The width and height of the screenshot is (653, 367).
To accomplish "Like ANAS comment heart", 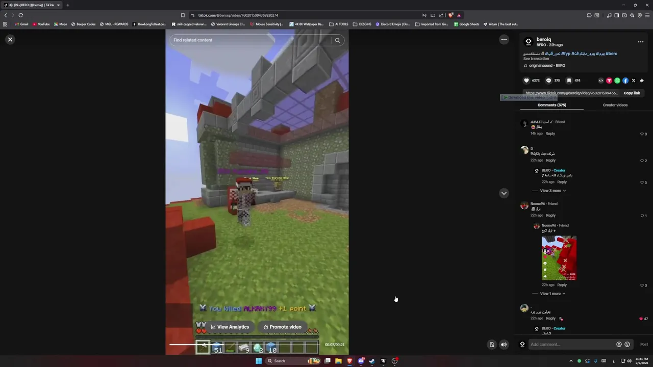I will (x=642, y=134).
